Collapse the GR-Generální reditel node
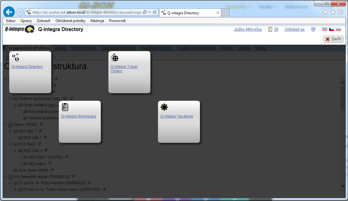Image resolution: width=348 pixels, height=201 pixels. pyautogui.click(x=5, y=176)
